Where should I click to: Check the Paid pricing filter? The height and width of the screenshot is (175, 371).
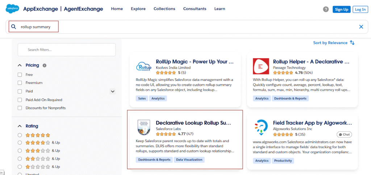click(20, 91)
